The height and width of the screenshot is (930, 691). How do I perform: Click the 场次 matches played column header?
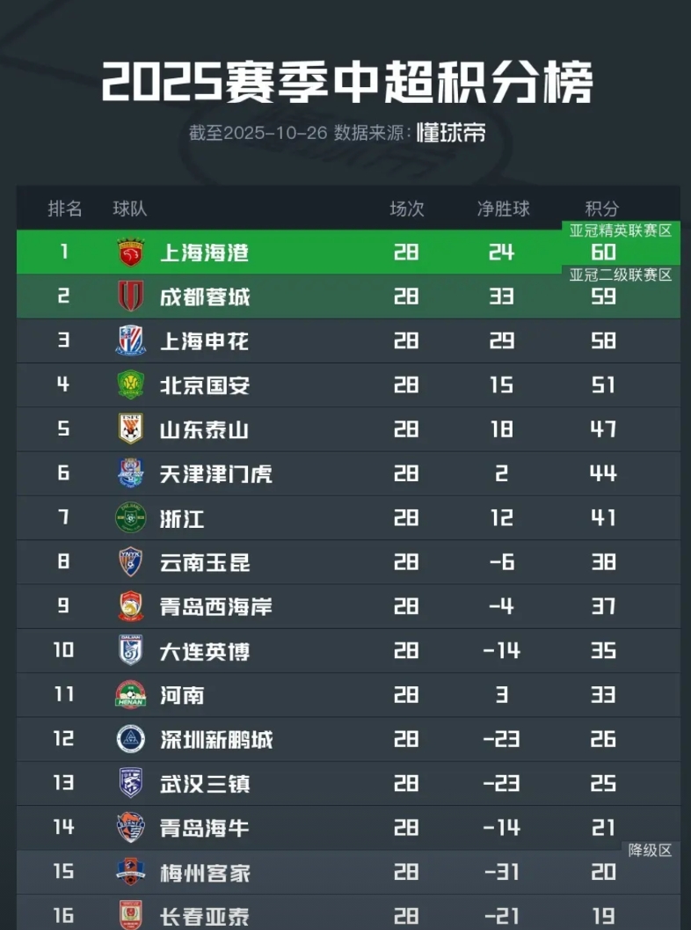point(407,209)
